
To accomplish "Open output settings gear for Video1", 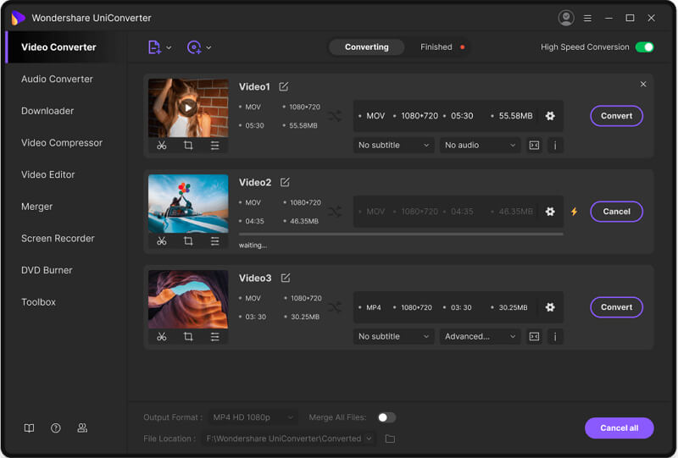I will [x=550, y=116].
